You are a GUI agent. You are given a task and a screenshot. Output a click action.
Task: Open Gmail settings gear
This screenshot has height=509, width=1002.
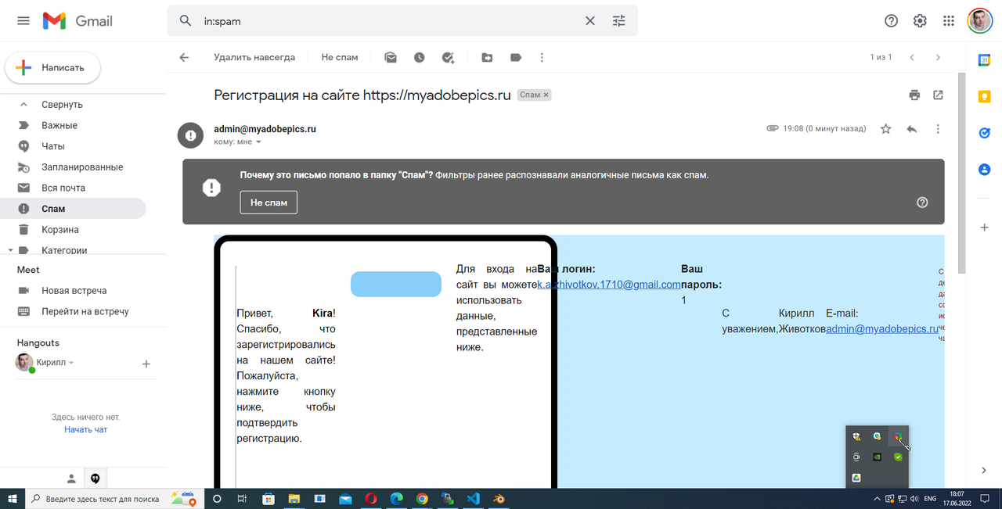(920, 21)
